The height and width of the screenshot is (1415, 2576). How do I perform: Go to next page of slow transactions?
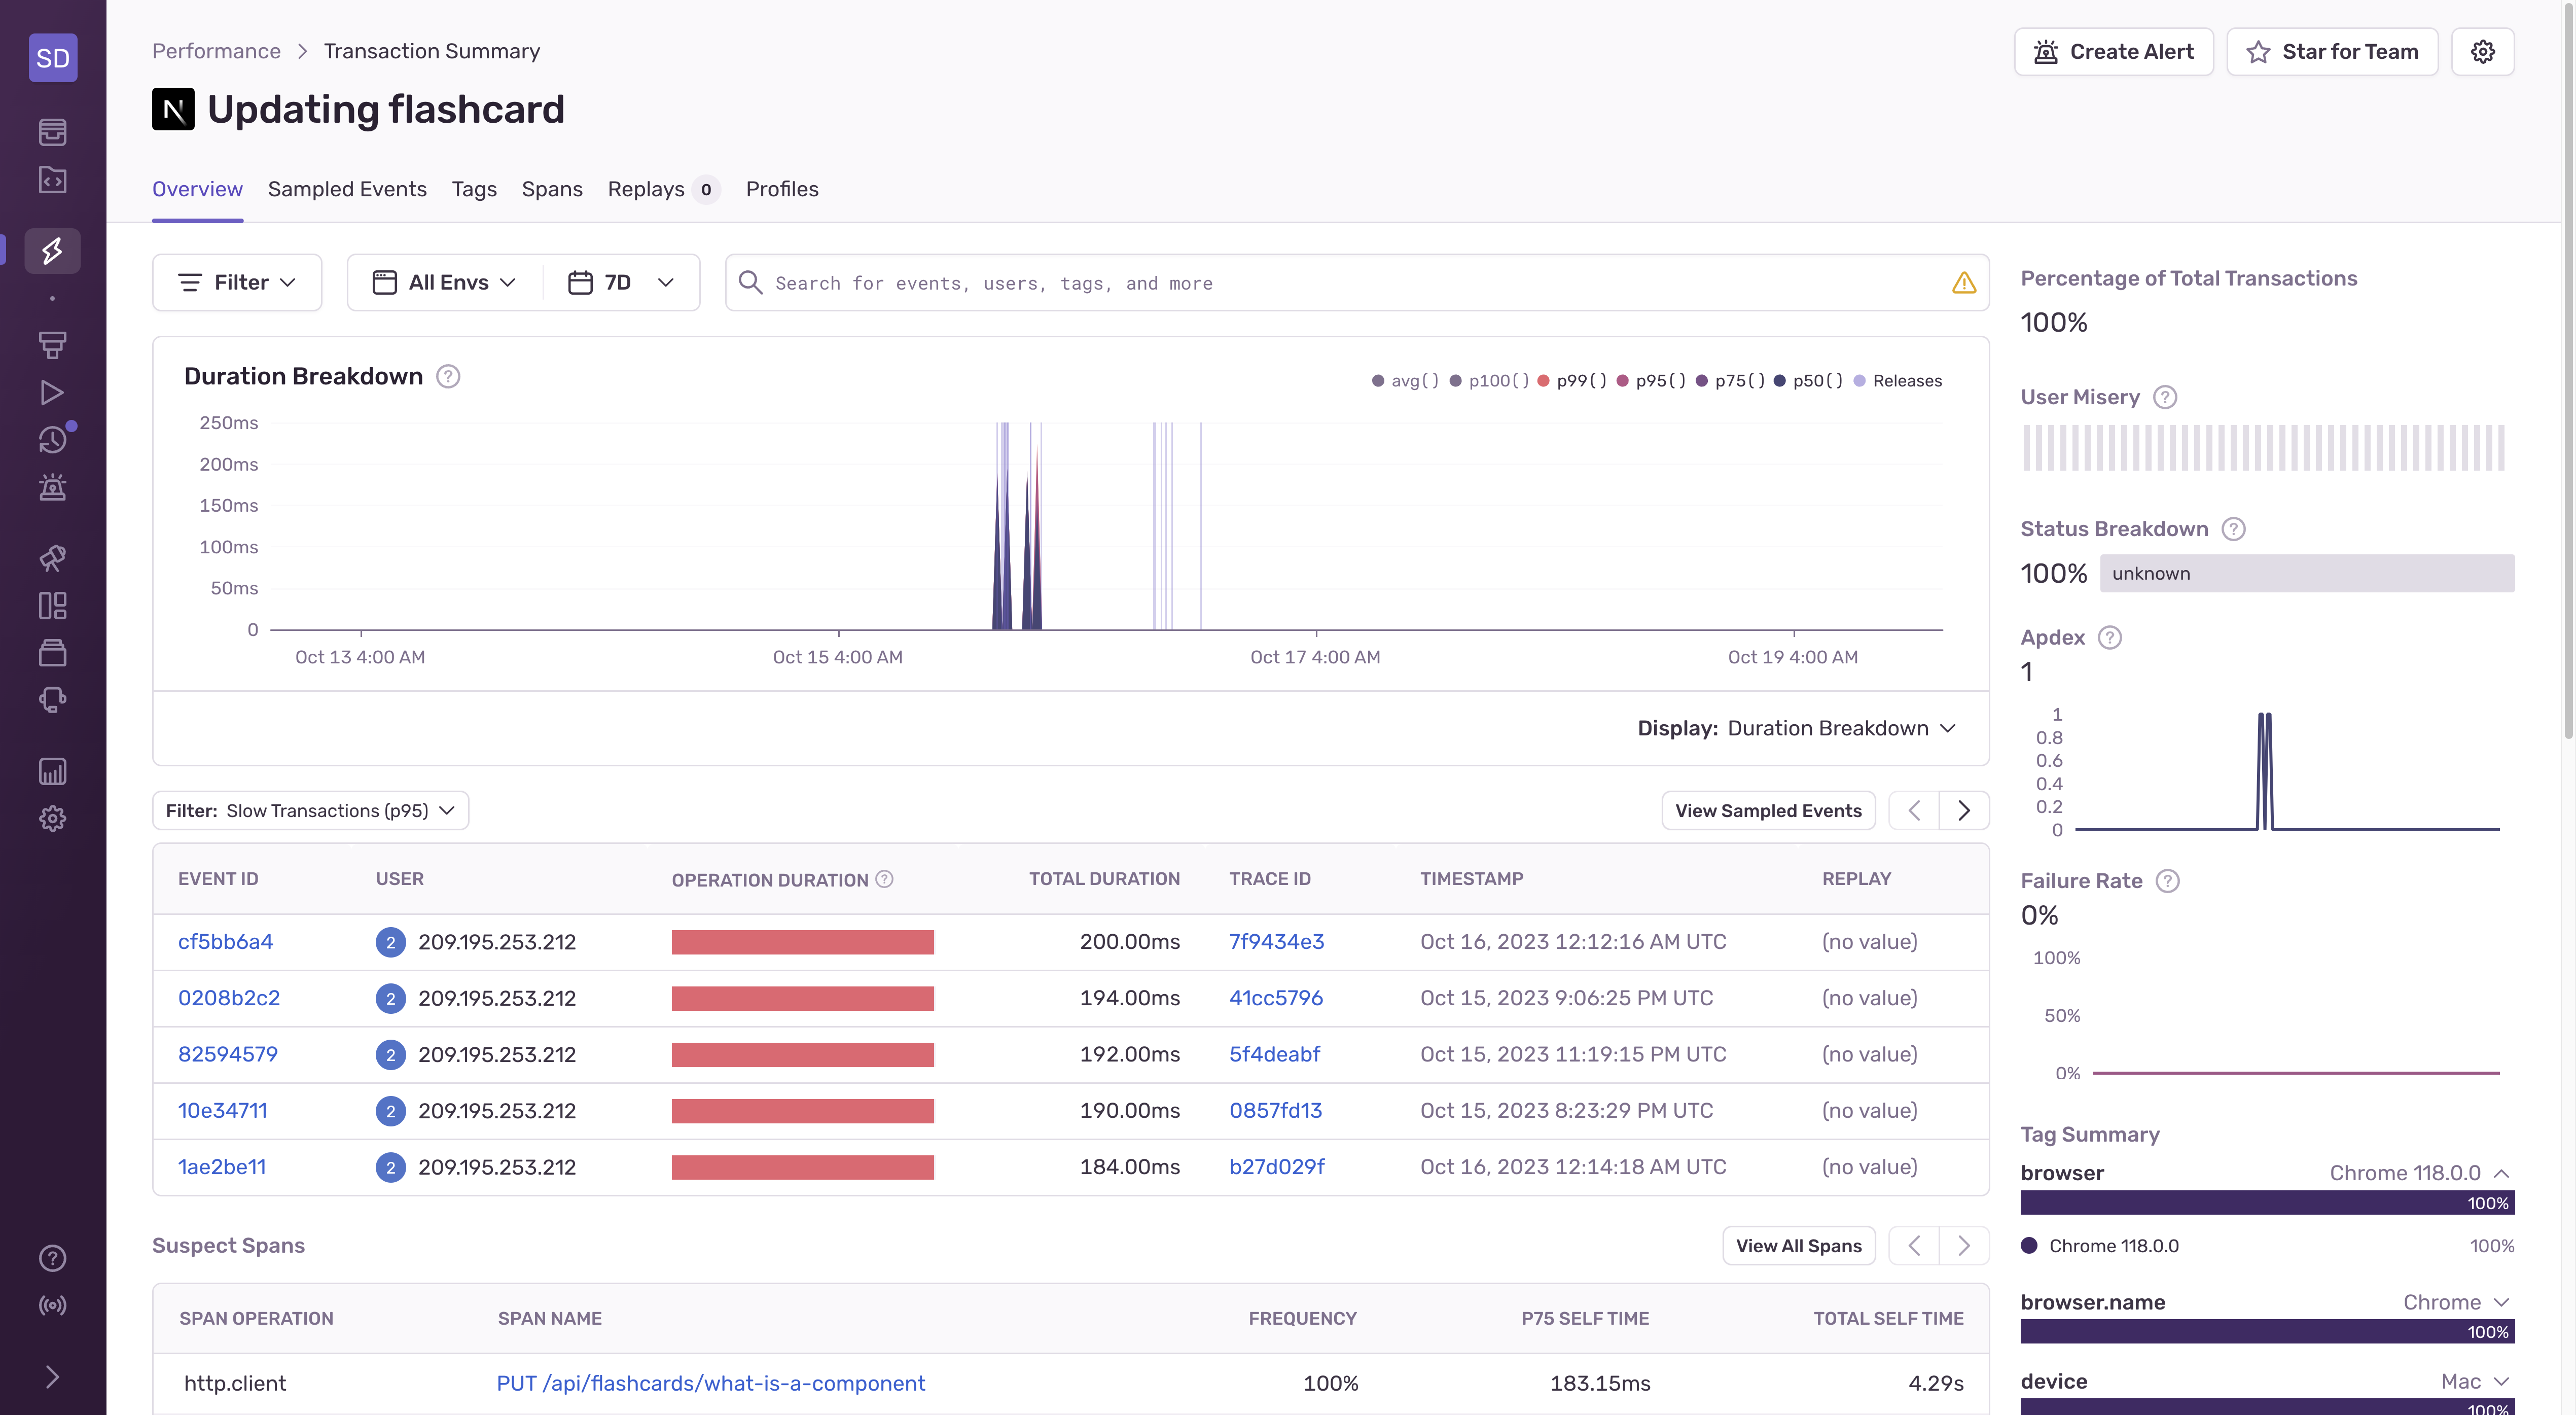point(1964,811)
